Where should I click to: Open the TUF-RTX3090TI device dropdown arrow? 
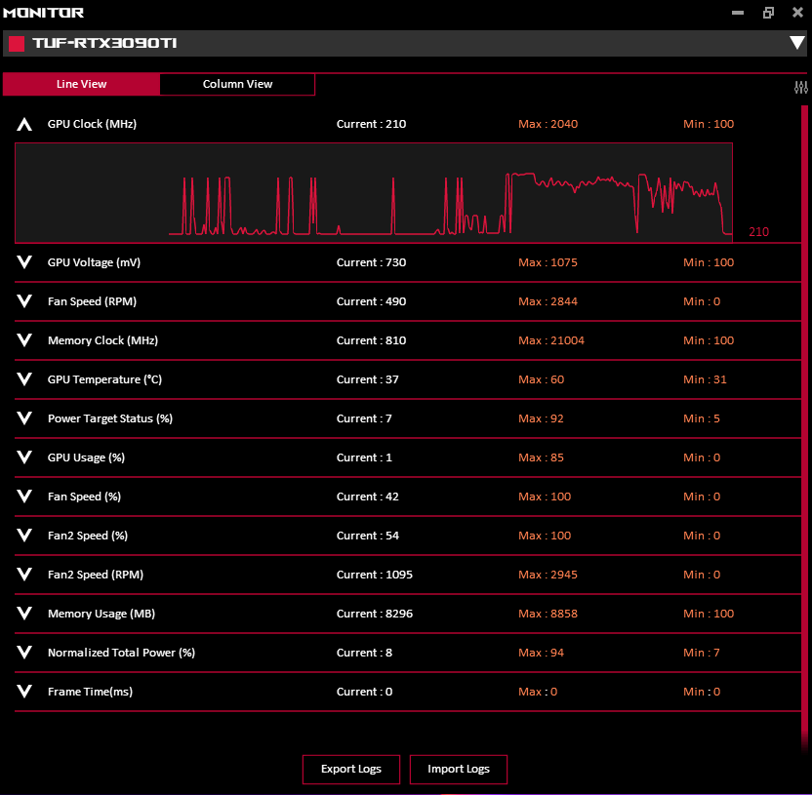pyautogui.click(x=796, y=44)
